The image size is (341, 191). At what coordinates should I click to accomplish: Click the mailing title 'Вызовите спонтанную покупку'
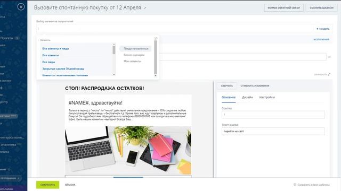(87, 7)
